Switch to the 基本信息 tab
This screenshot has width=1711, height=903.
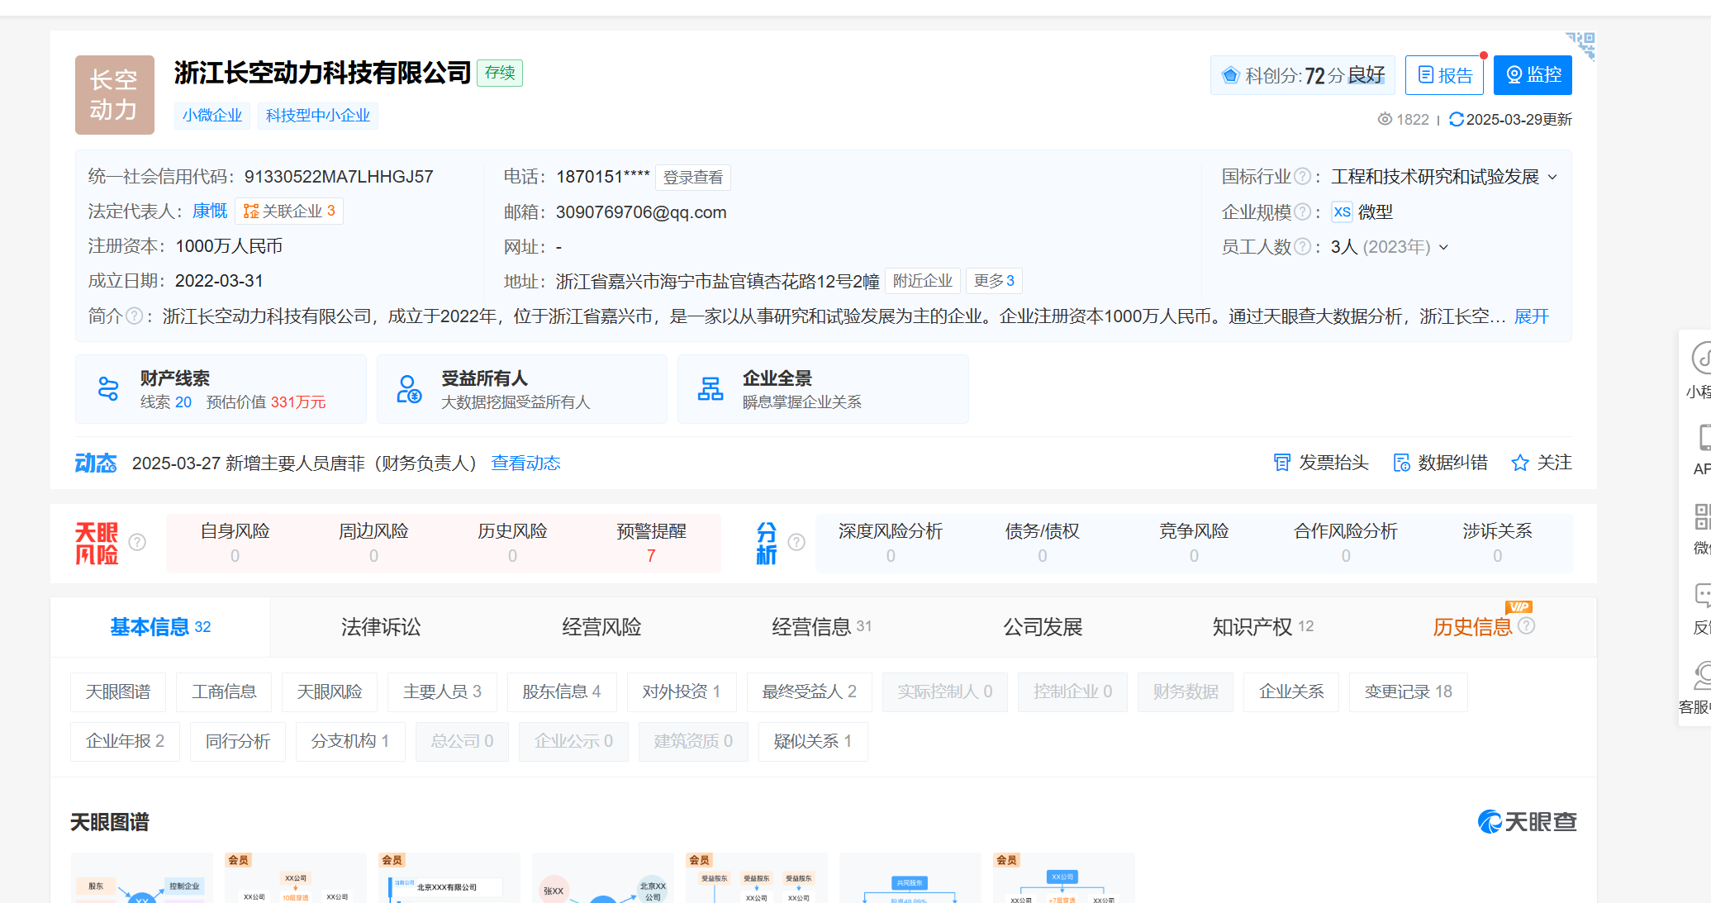(x=160, y=627)
